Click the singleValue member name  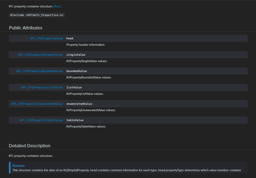tap(76, 55)
